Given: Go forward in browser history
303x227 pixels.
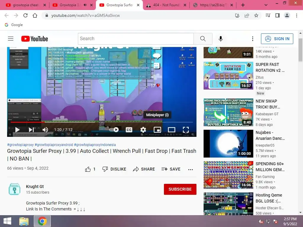Looking at the screenshot, I should (x=16, y=15).
